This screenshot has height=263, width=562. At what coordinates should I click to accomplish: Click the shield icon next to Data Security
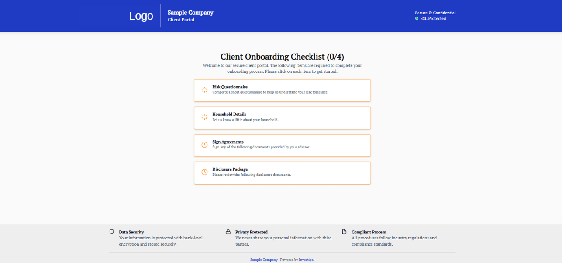(112, 232)
